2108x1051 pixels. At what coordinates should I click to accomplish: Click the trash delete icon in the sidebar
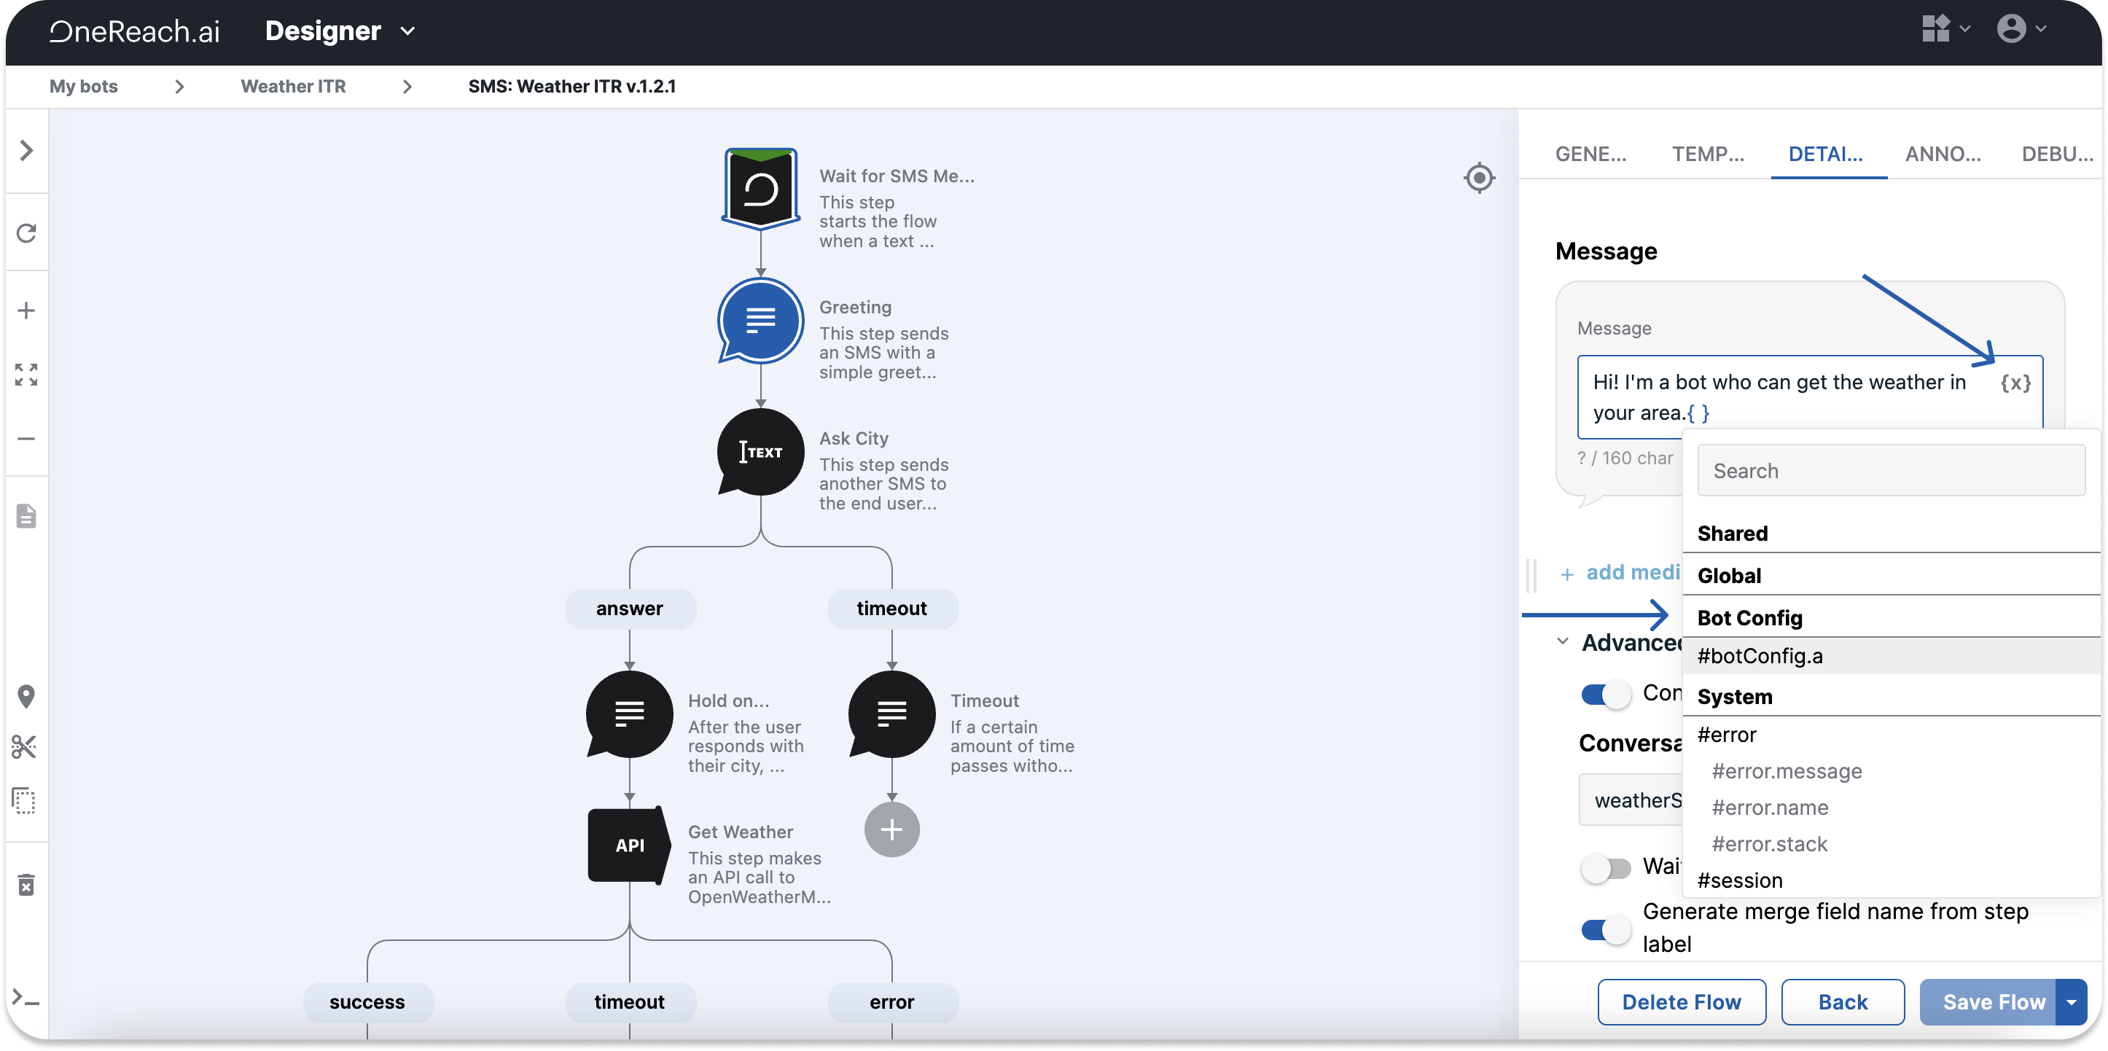(26, 884)
